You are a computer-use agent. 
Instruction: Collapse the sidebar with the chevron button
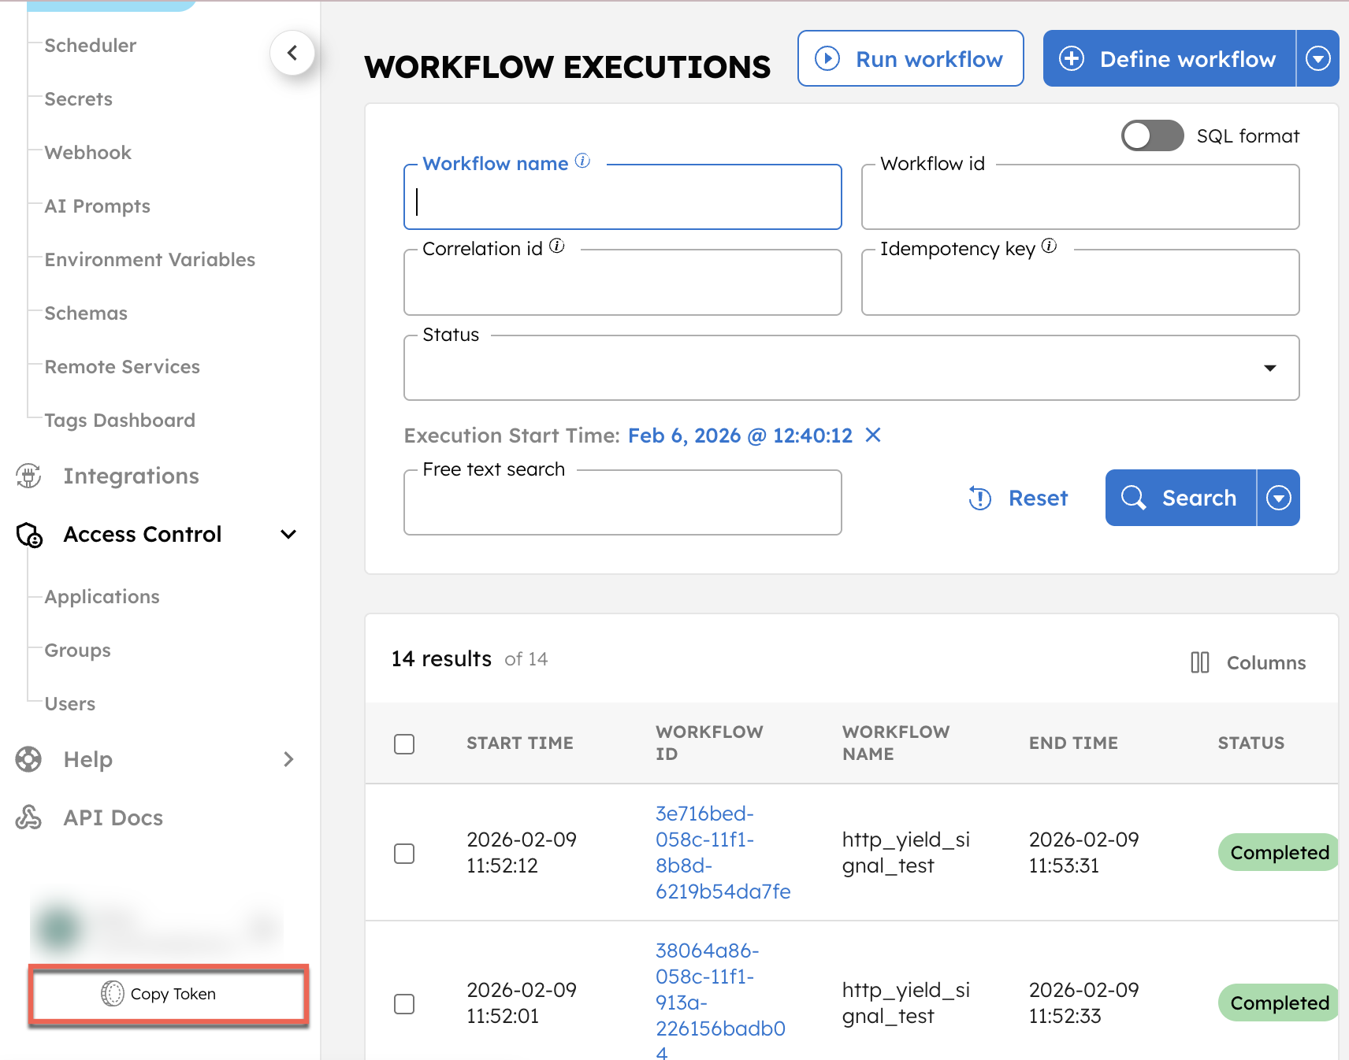click(292, 53)
